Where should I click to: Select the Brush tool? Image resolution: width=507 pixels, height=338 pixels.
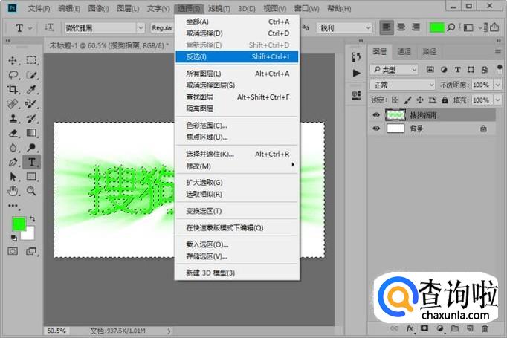[31, 104]
